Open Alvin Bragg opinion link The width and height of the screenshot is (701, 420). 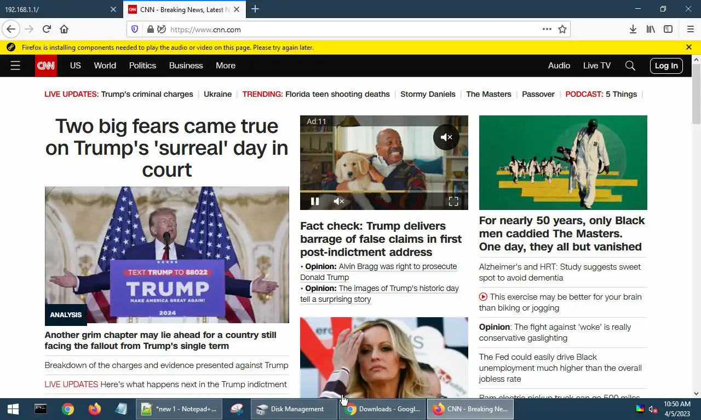(378, 272)
